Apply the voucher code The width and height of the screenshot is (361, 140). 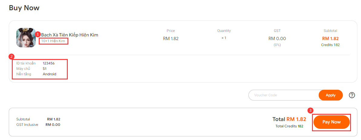tap(331, 95)
